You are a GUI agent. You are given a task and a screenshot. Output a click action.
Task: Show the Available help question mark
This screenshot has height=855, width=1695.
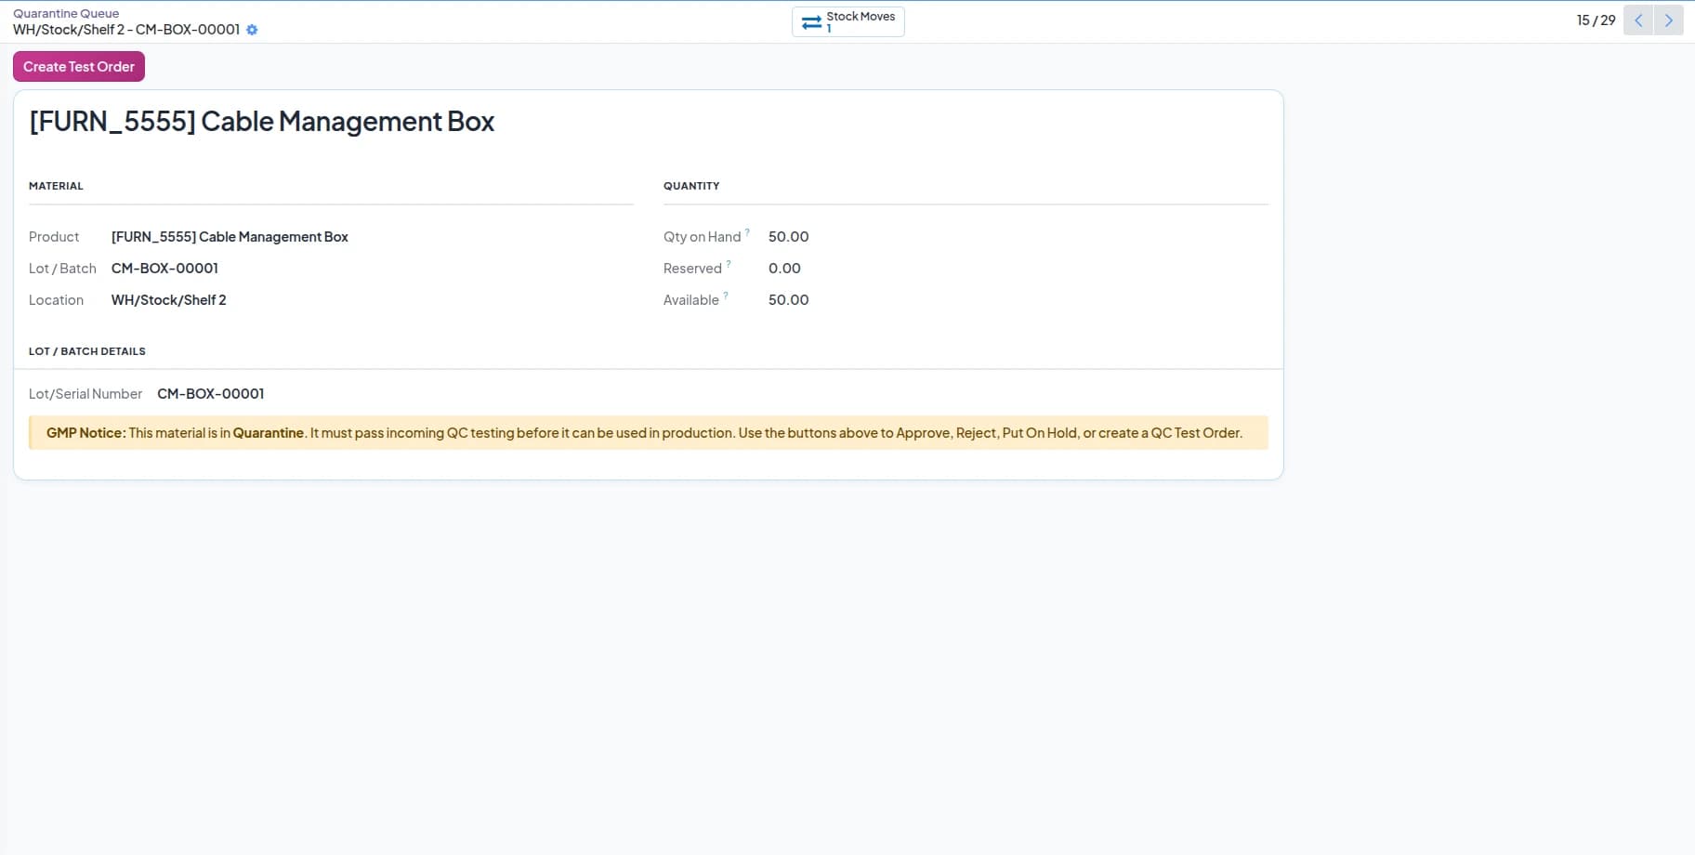[x=726, y=296]
